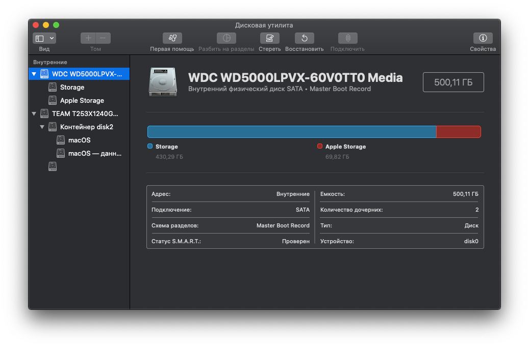Image resolution: width=529 pixels, height=347 pixels.
Task: Collapse the WDC WD5000LPVX disk tree
Action: point(34,74)
